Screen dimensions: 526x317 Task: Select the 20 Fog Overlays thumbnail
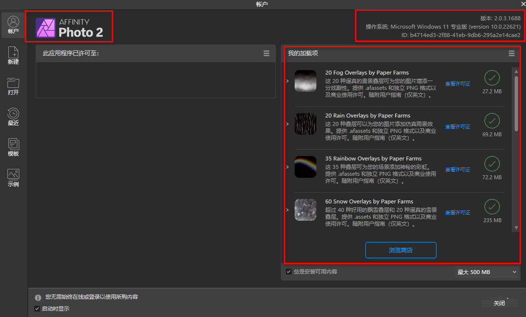[x=306, y=81]
